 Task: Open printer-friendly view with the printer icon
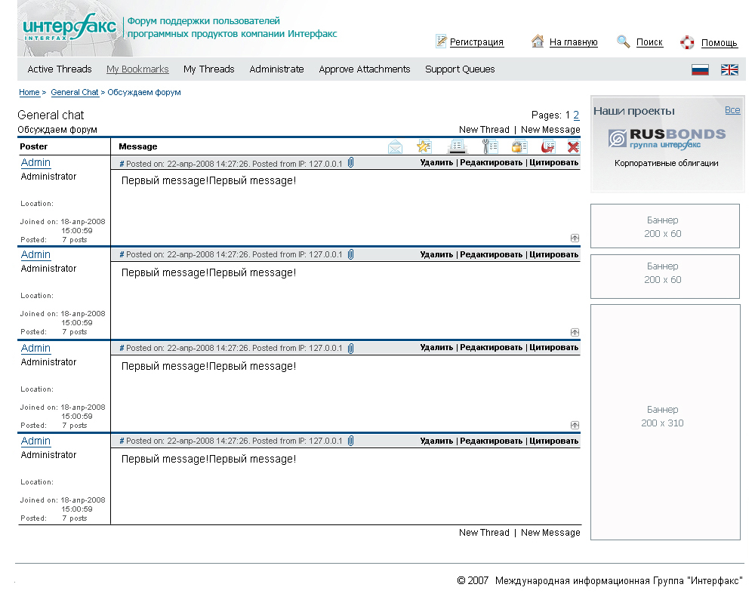tap(457, 146)
